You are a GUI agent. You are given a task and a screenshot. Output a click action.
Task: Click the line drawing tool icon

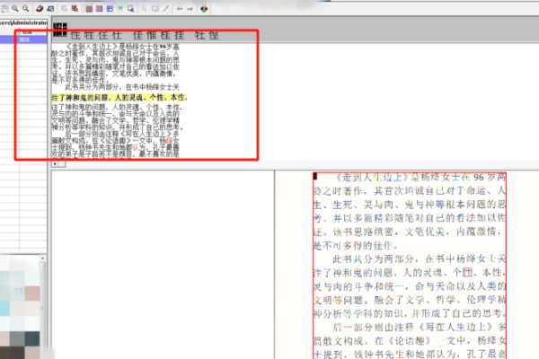click(166, 9)
